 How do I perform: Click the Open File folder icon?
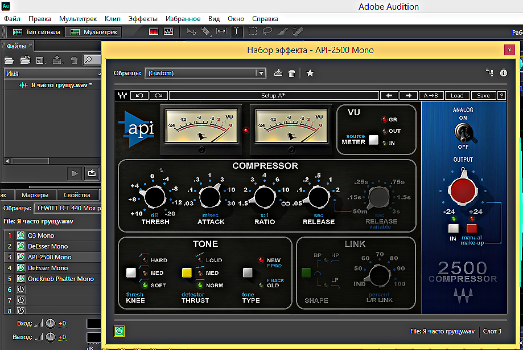(x=9, y=60)
